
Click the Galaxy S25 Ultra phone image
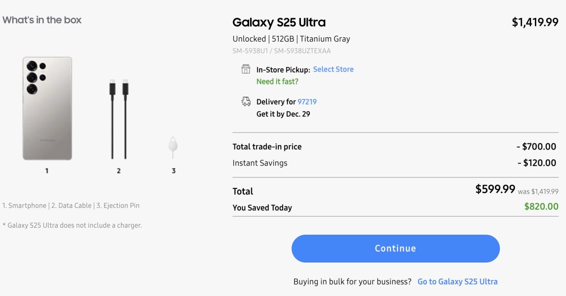click(47, 108)
